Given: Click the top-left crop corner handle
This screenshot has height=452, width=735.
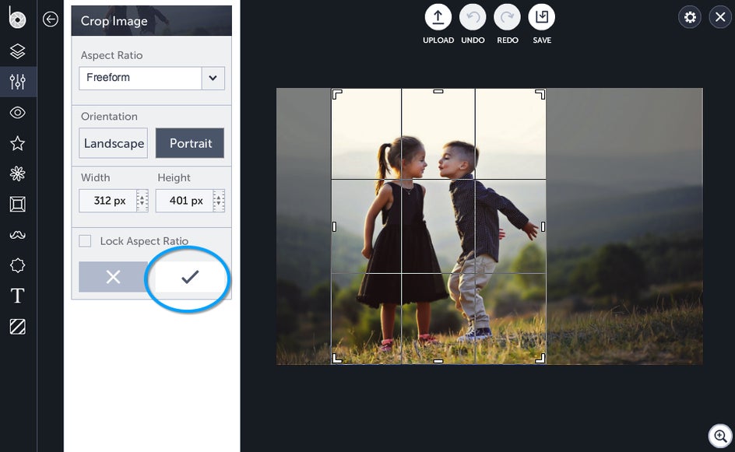Looking at the screenshot, I should [337, 94].
